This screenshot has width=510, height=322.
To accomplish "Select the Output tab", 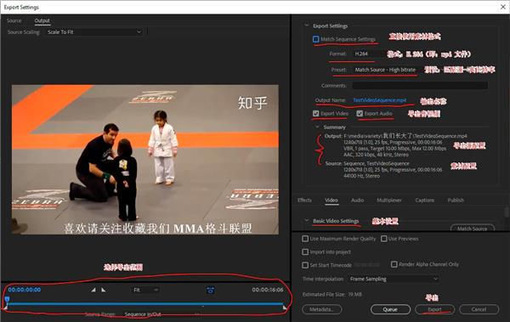I will [42, 20].
